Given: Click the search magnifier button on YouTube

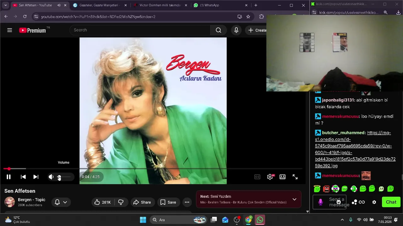Looking at the screenshot, I should pos(219,30).
